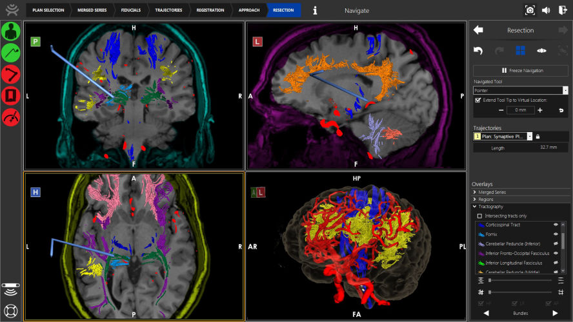
Task: Open the Registration step tab
Action: (x=211, y=10)
